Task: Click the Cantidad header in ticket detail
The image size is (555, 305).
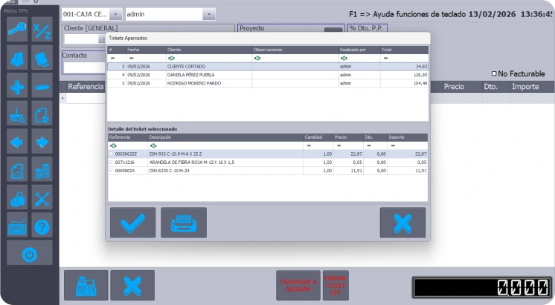Action: [x=318, y=137]
